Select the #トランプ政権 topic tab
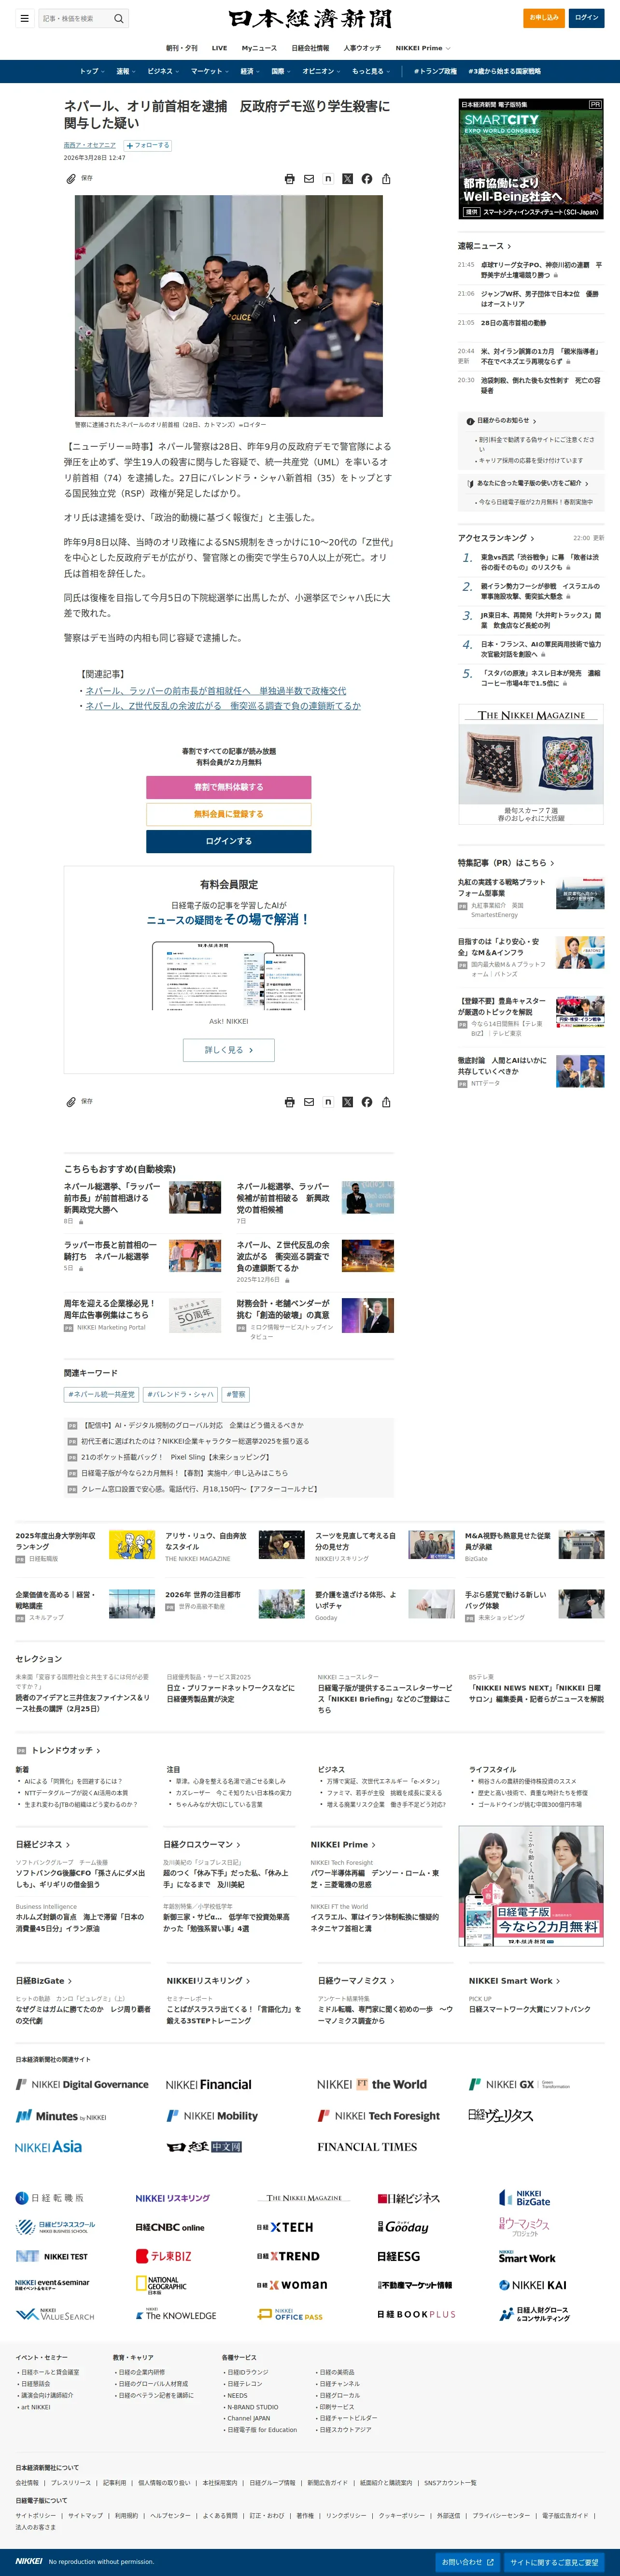The height and width of the screenshot is (2576, 620). pos(435,72)
